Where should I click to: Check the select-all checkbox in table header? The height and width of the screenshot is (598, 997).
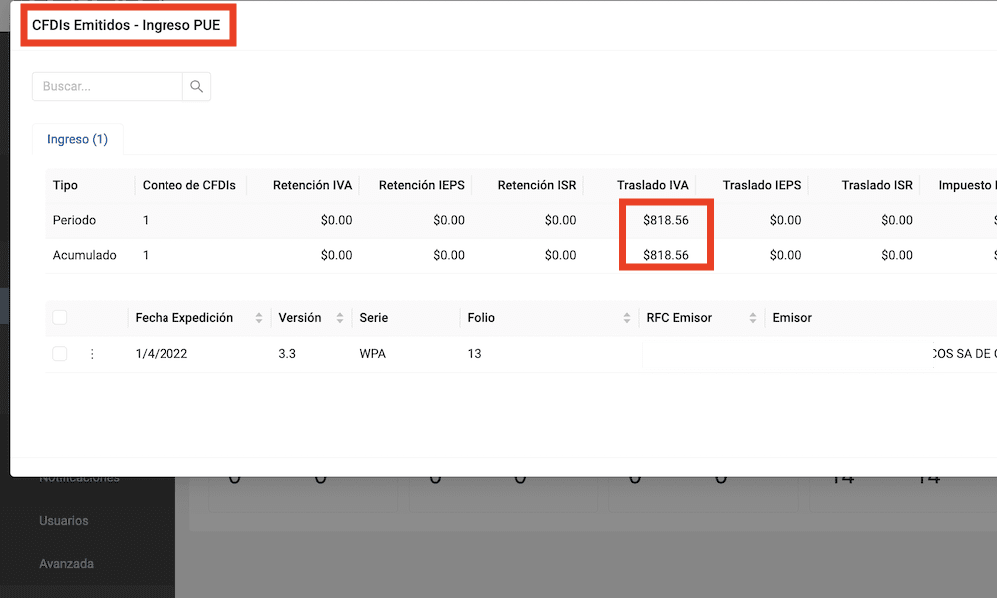tap(58, 316)
